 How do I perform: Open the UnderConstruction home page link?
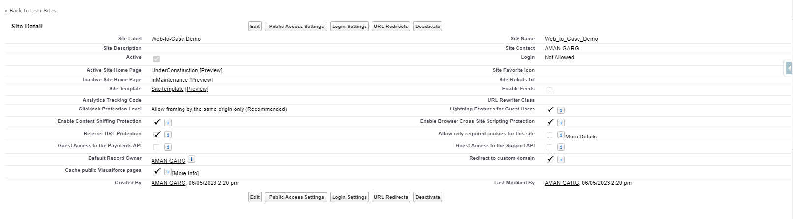[175, 71]
